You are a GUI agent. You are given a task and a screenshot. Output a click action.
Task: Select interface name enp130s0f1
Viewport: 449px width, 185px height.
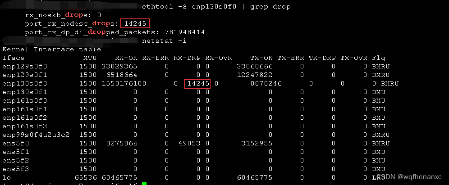click(25, 92)
